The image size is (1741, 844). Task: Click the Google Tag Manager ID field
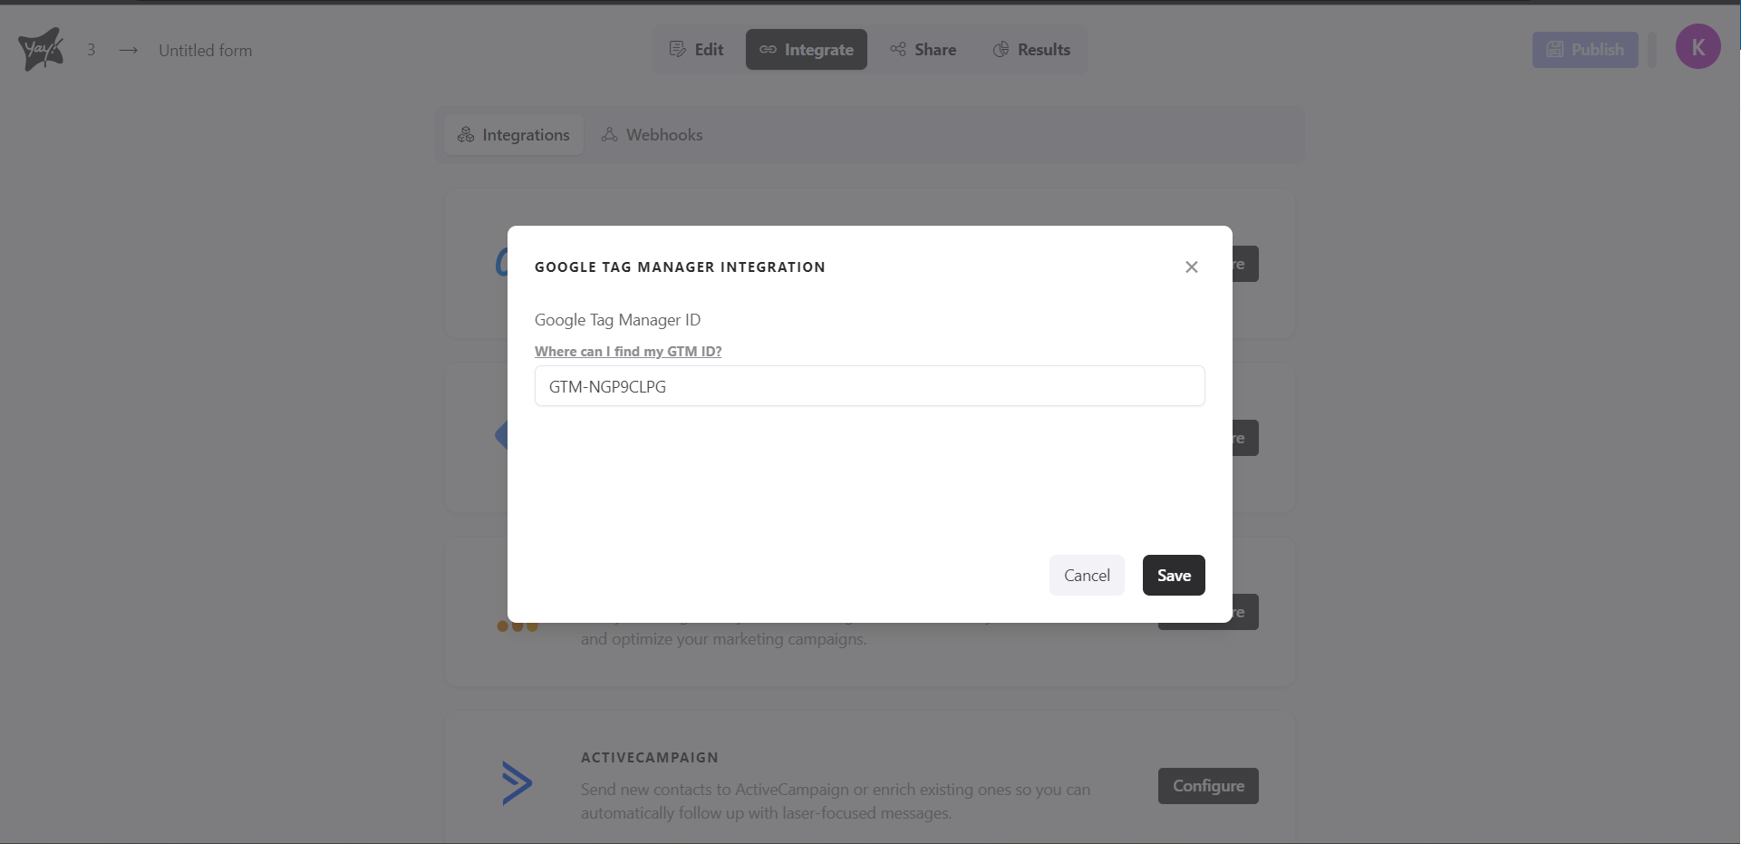tap(869, 385)
